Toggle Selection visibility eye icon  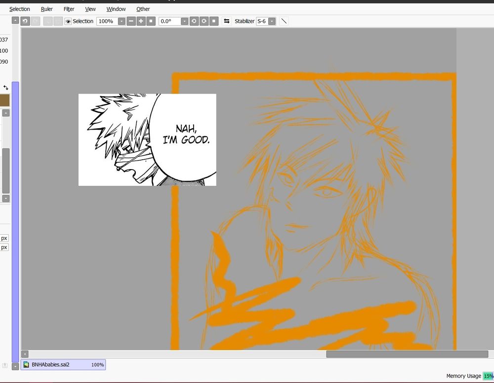[68, 21]
